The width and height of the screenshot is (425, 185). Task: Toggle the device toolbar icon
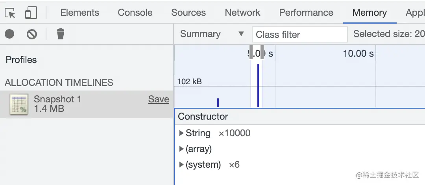(x=31, y=13)
